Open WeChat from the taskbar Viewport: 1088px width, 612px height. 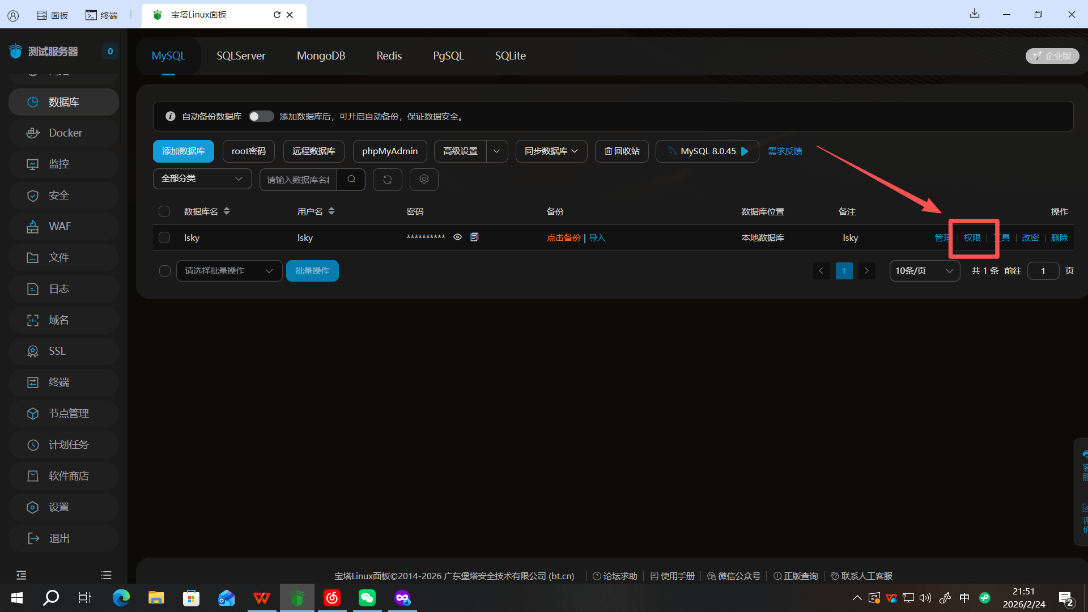(x=367, y=598)
